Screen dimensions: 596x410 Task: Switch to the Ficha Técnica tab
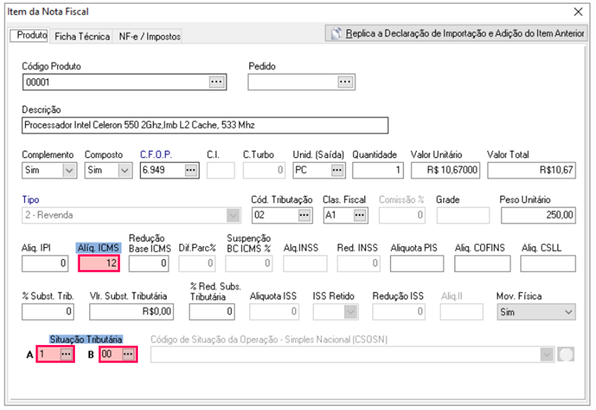[82, 37]
